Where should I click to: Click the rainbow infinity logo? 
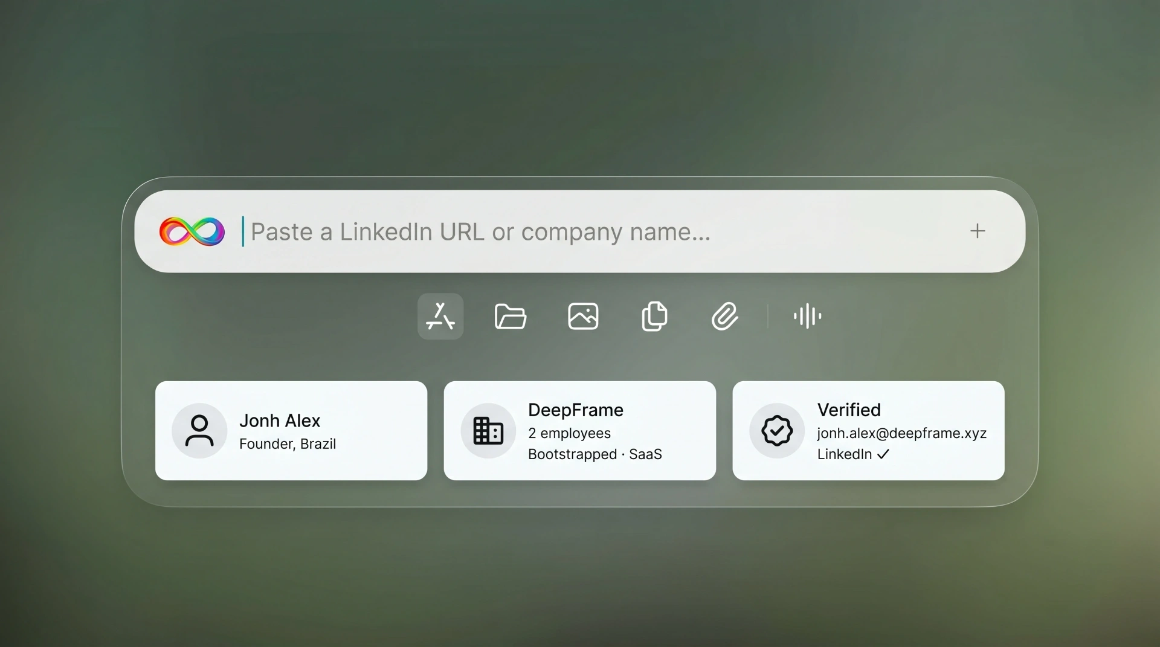(x=192, y=231)
